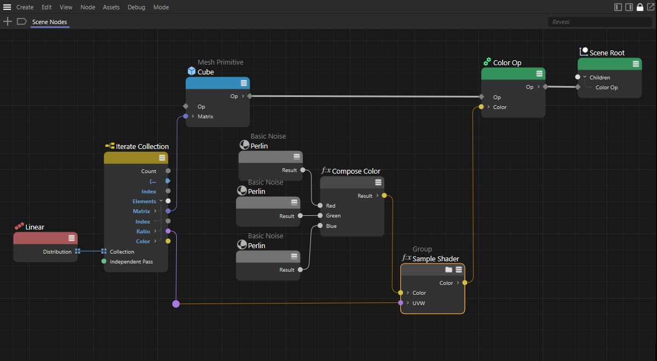Open the Edit menu

pyautogui.click(x=47, y=7)
